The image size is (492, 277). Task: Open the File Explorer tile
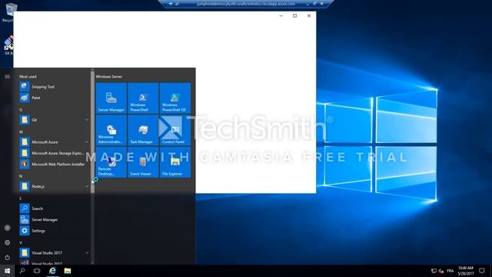point(175,162)
